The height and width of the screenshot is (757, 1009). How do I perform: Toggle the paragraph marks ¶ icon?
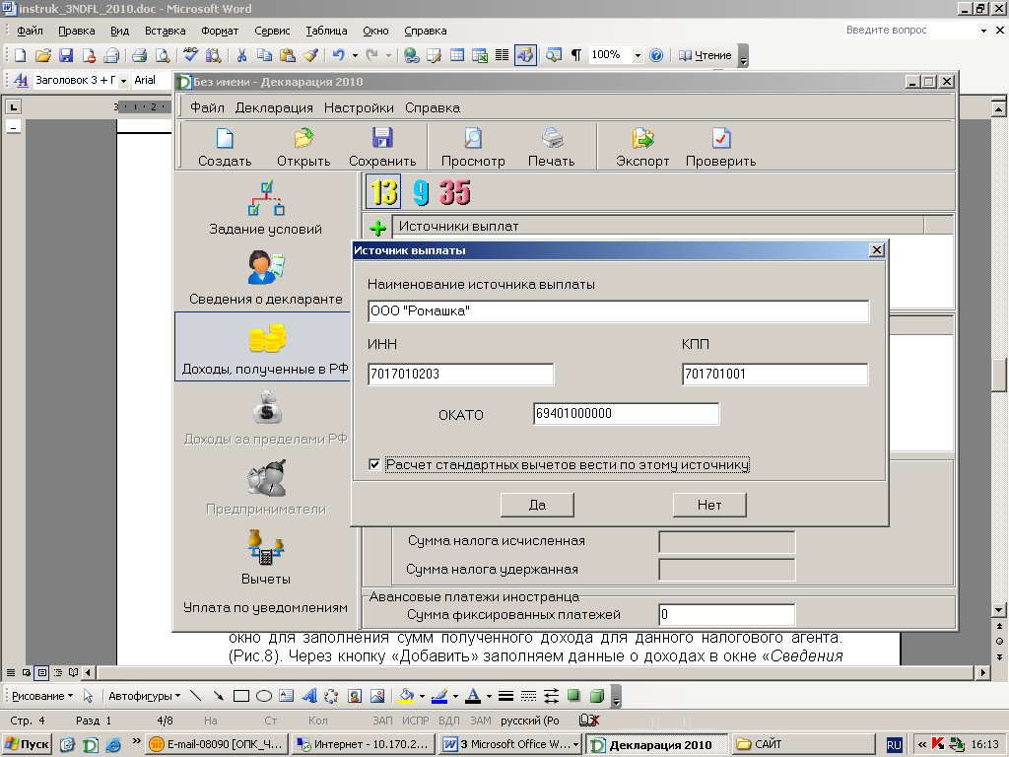(576, 55)
